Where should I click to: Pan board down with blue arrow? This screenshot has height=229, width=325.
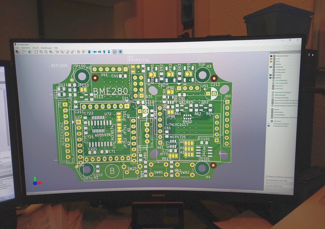click(x=109, y=52)
